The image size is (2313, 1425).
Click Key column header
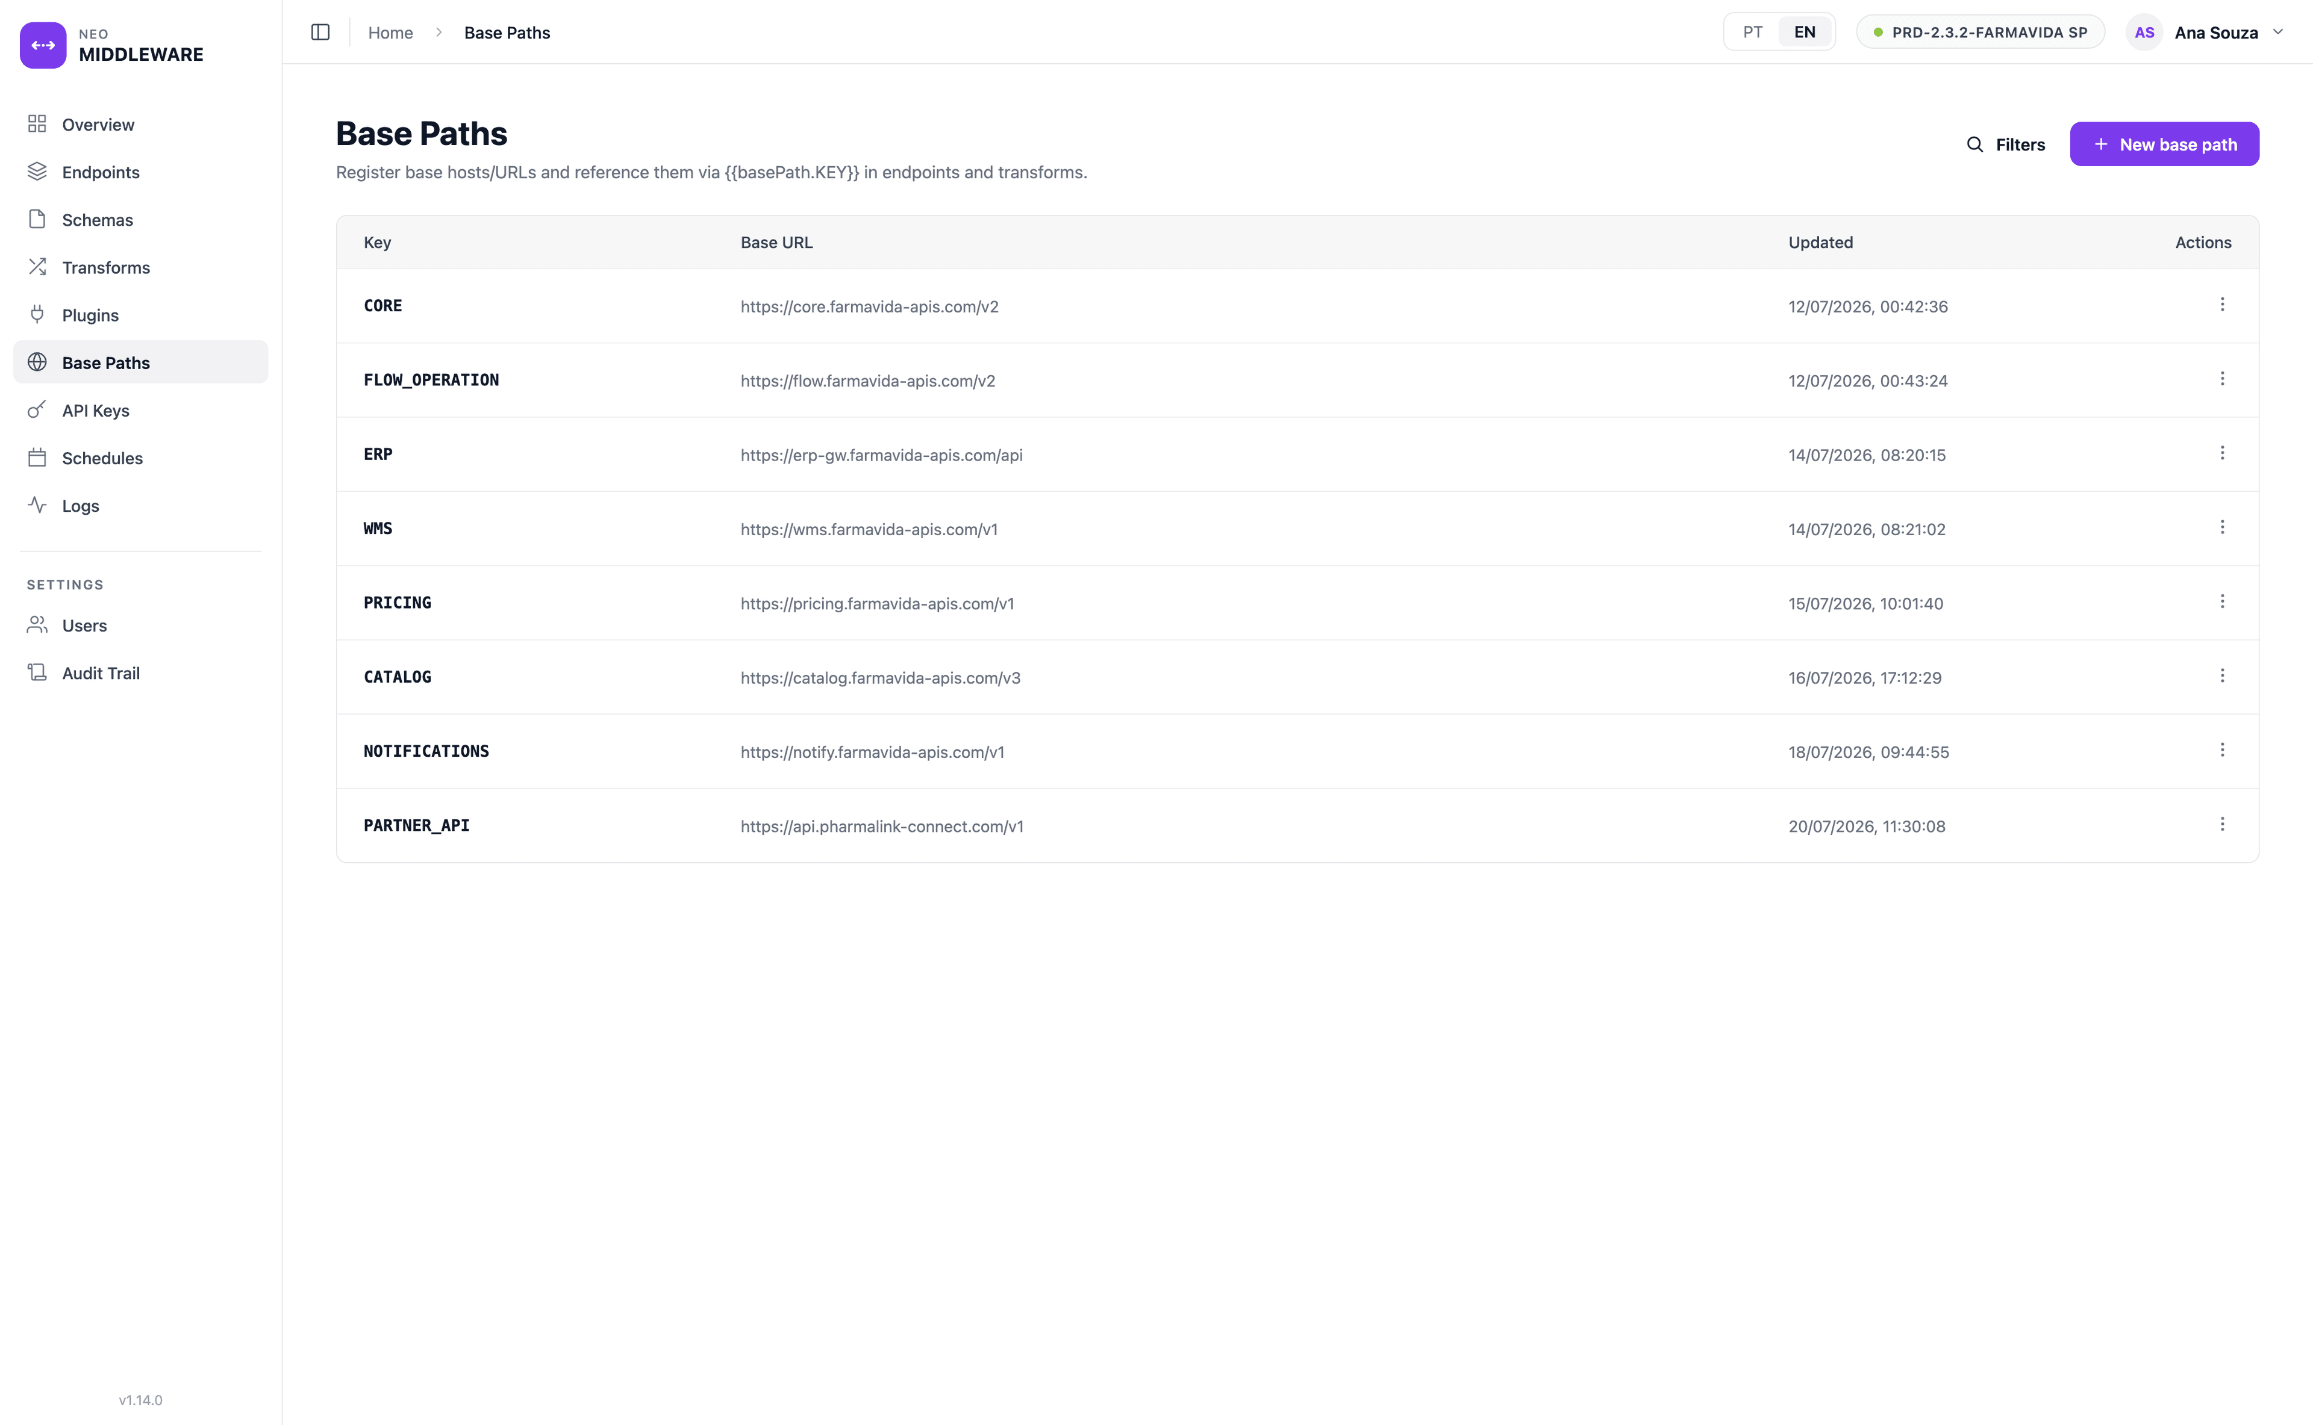coord(377,242)
